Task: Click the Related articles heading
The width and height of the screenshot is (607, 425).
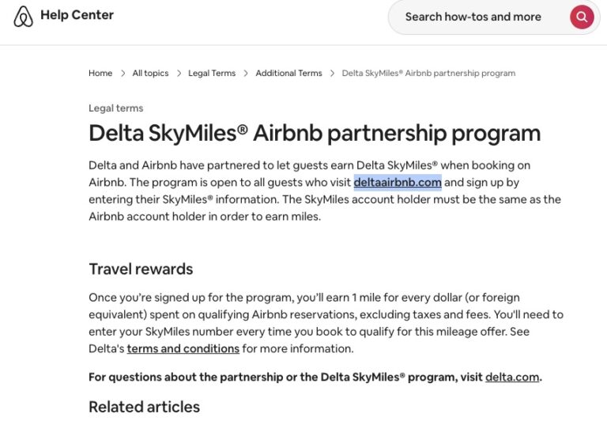Action: tap(144, 407)
